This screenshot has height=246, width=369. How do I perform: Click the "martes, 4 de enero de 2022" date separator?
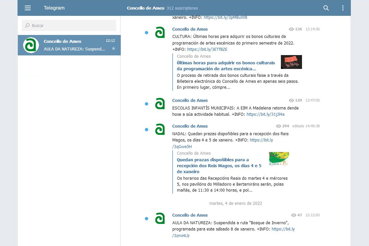pos(236,203)
